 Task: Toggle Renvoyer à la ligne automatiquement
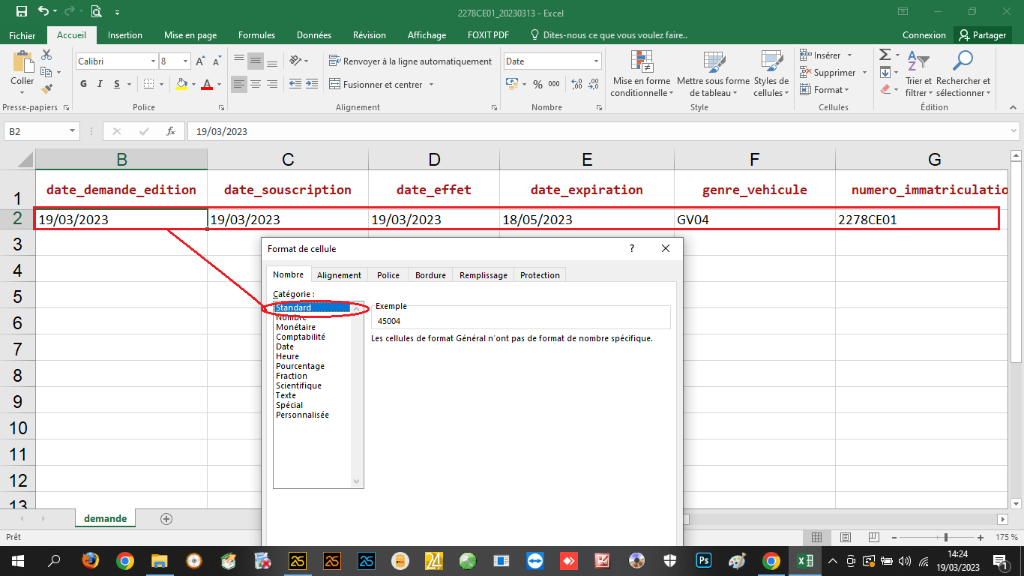(x=411, y=61)
